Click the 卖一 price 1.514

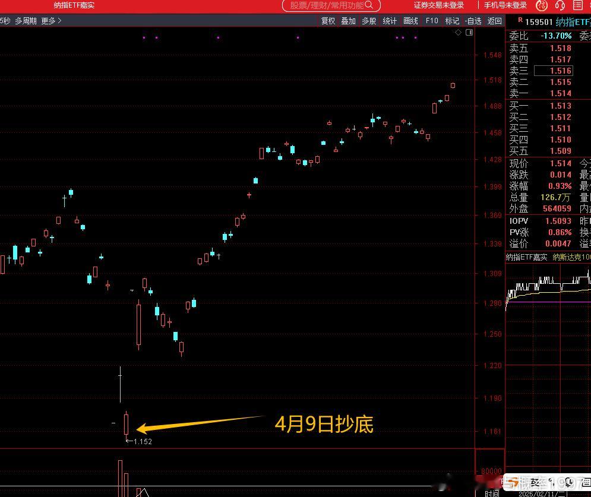point(560,93)
